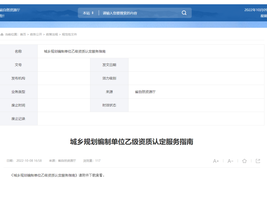The width and height of the screenshot is (267, 200).
Task: Decrease the font size with the A- icon
Action: point(230,161)
